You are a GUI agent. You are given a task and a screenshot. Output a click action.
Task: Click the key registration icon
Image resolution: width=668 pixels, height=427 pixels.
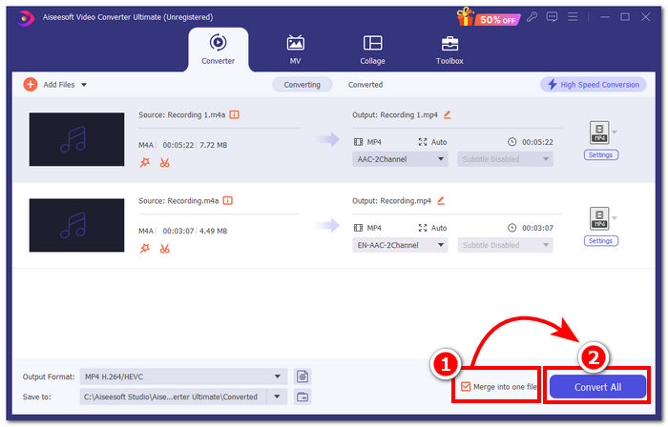pyautogui.click(x=532, y=17)
